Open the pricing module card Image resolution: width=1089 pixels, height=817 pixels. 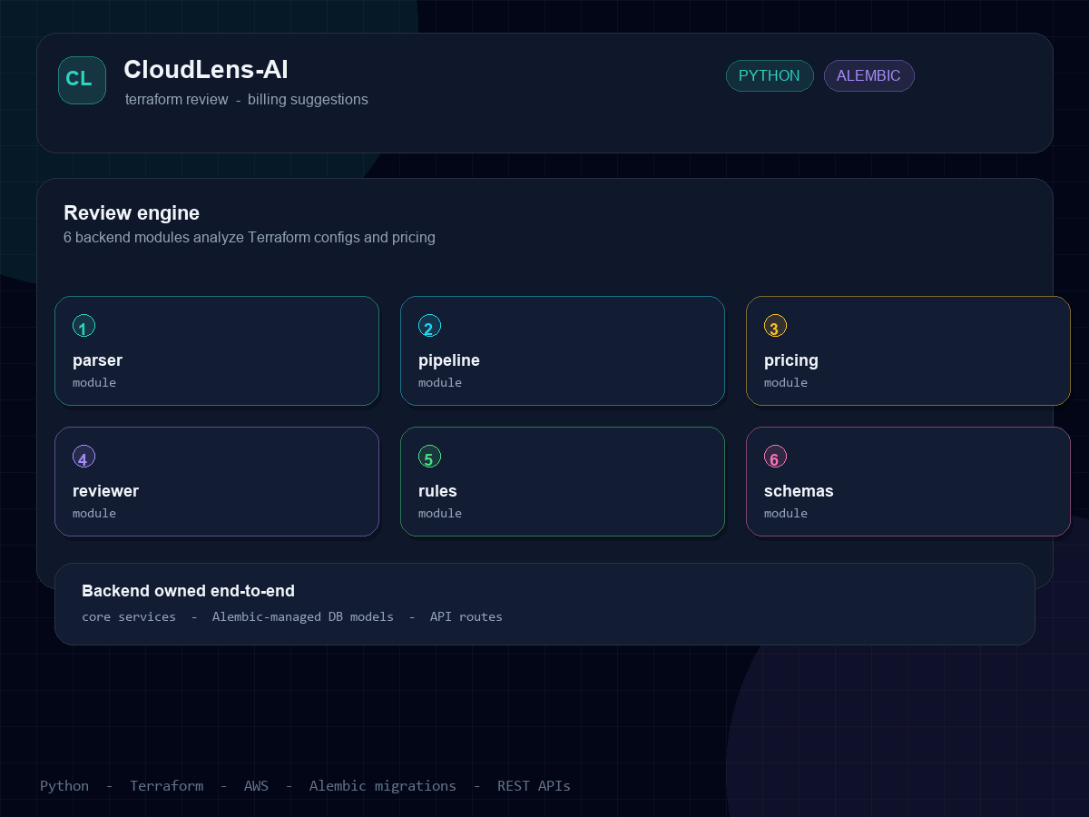(x=908, y=350)
